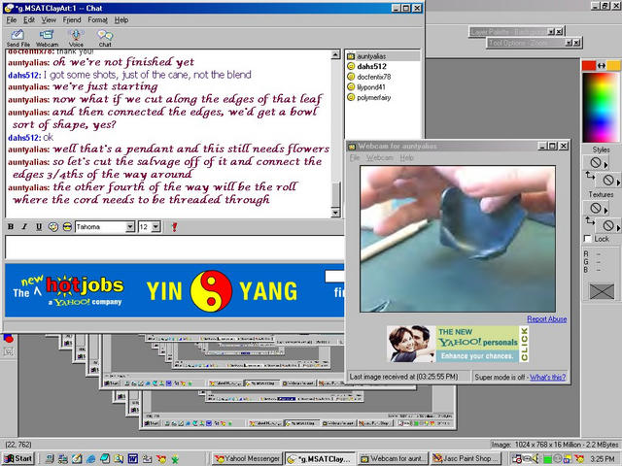Click the audible sunglasses-face icon
Image resolution: width=622 pixels, height=466 pixels.
tap(67, 226)
